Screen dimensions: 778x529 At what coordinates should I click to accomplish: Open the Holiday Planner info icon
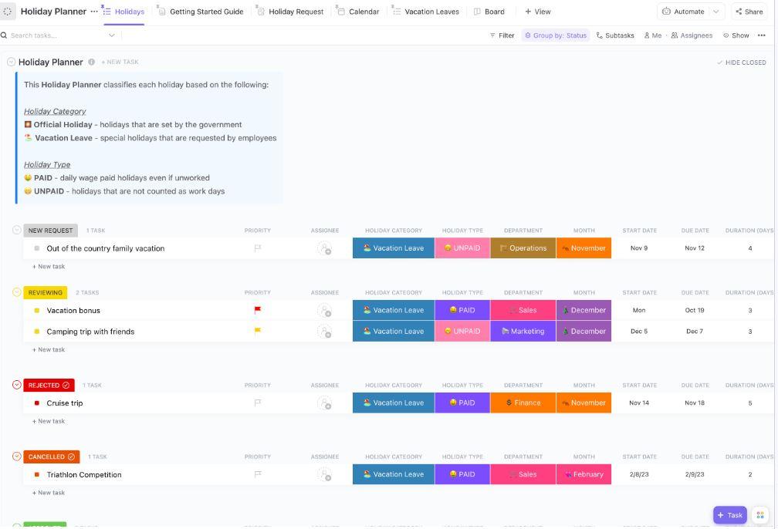pos(91,62)
